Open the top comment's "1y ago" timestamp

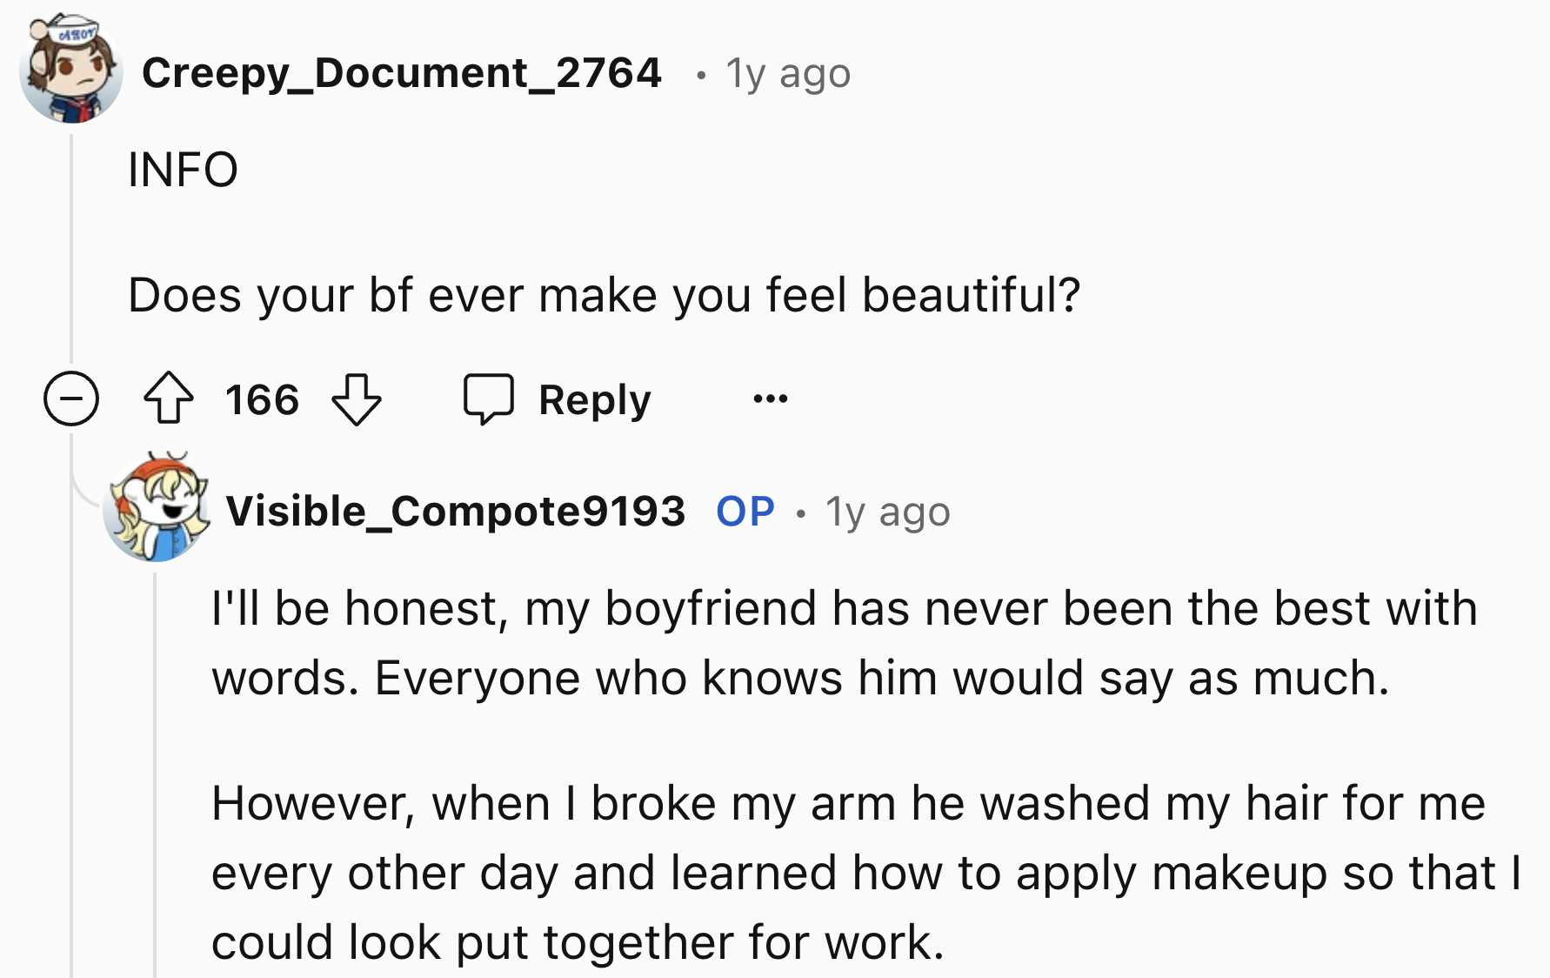pyautogui.click(x=788, y=74)
